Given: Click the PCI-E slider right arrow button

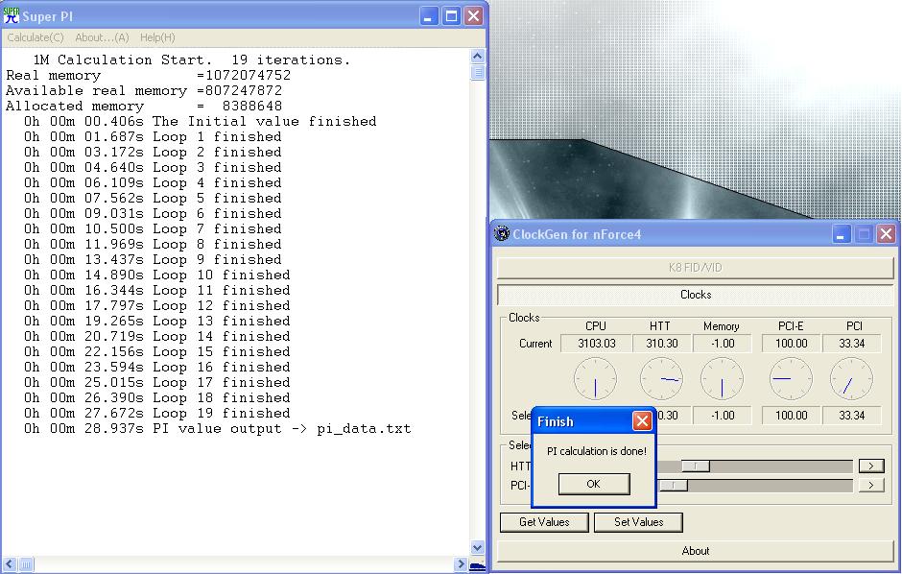Looking at the screenshot, I should pos(871,486).
